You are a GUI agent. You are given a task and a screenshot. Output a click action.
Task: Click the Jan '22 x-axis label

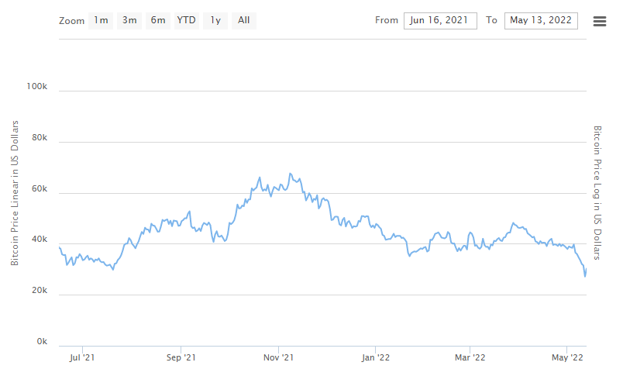(376, 357)
